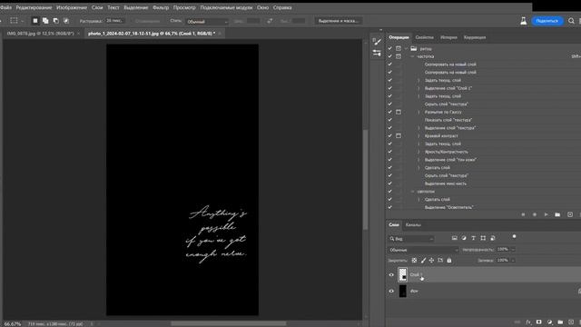Lock image pixels brush icon
The width and height of the screenshot is (581, 327).
pyautogui.click(x=423, y=261)
